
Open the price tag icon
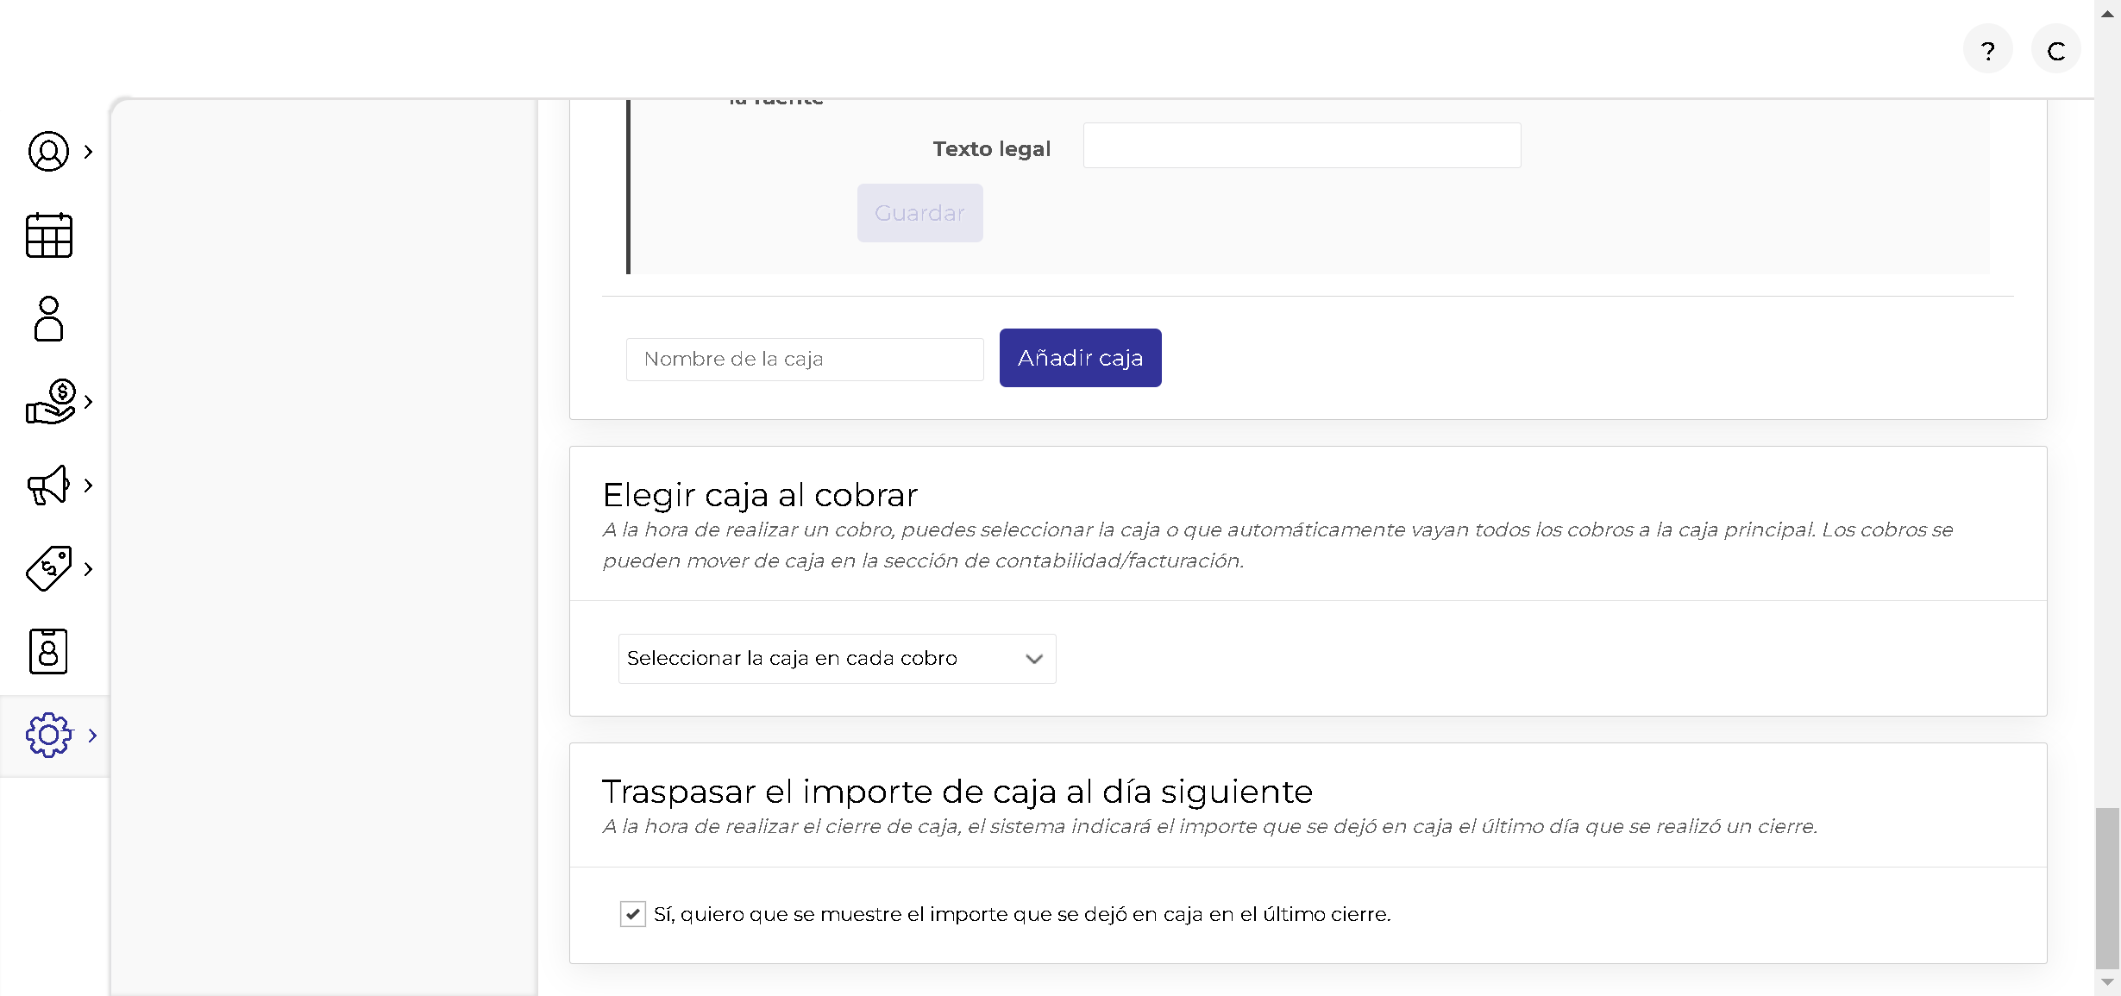click(49, 568)
